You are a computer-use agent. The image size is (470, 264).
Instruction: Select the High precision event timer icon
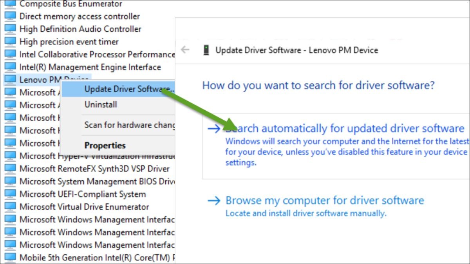[10, 42]
